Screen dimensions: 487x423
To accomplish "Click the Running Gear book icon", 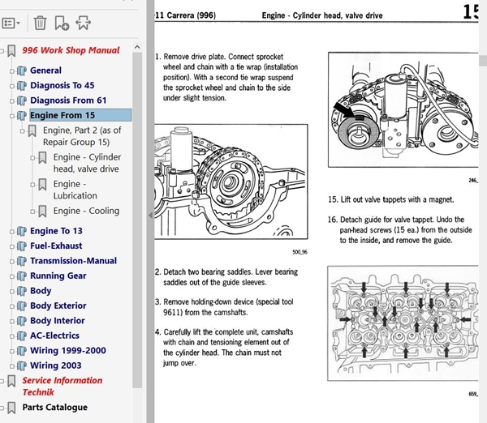I will pyautogui.click(x=21, y=276).
